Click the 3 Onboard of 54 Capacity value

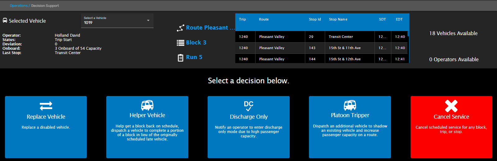tap(78, 48)
